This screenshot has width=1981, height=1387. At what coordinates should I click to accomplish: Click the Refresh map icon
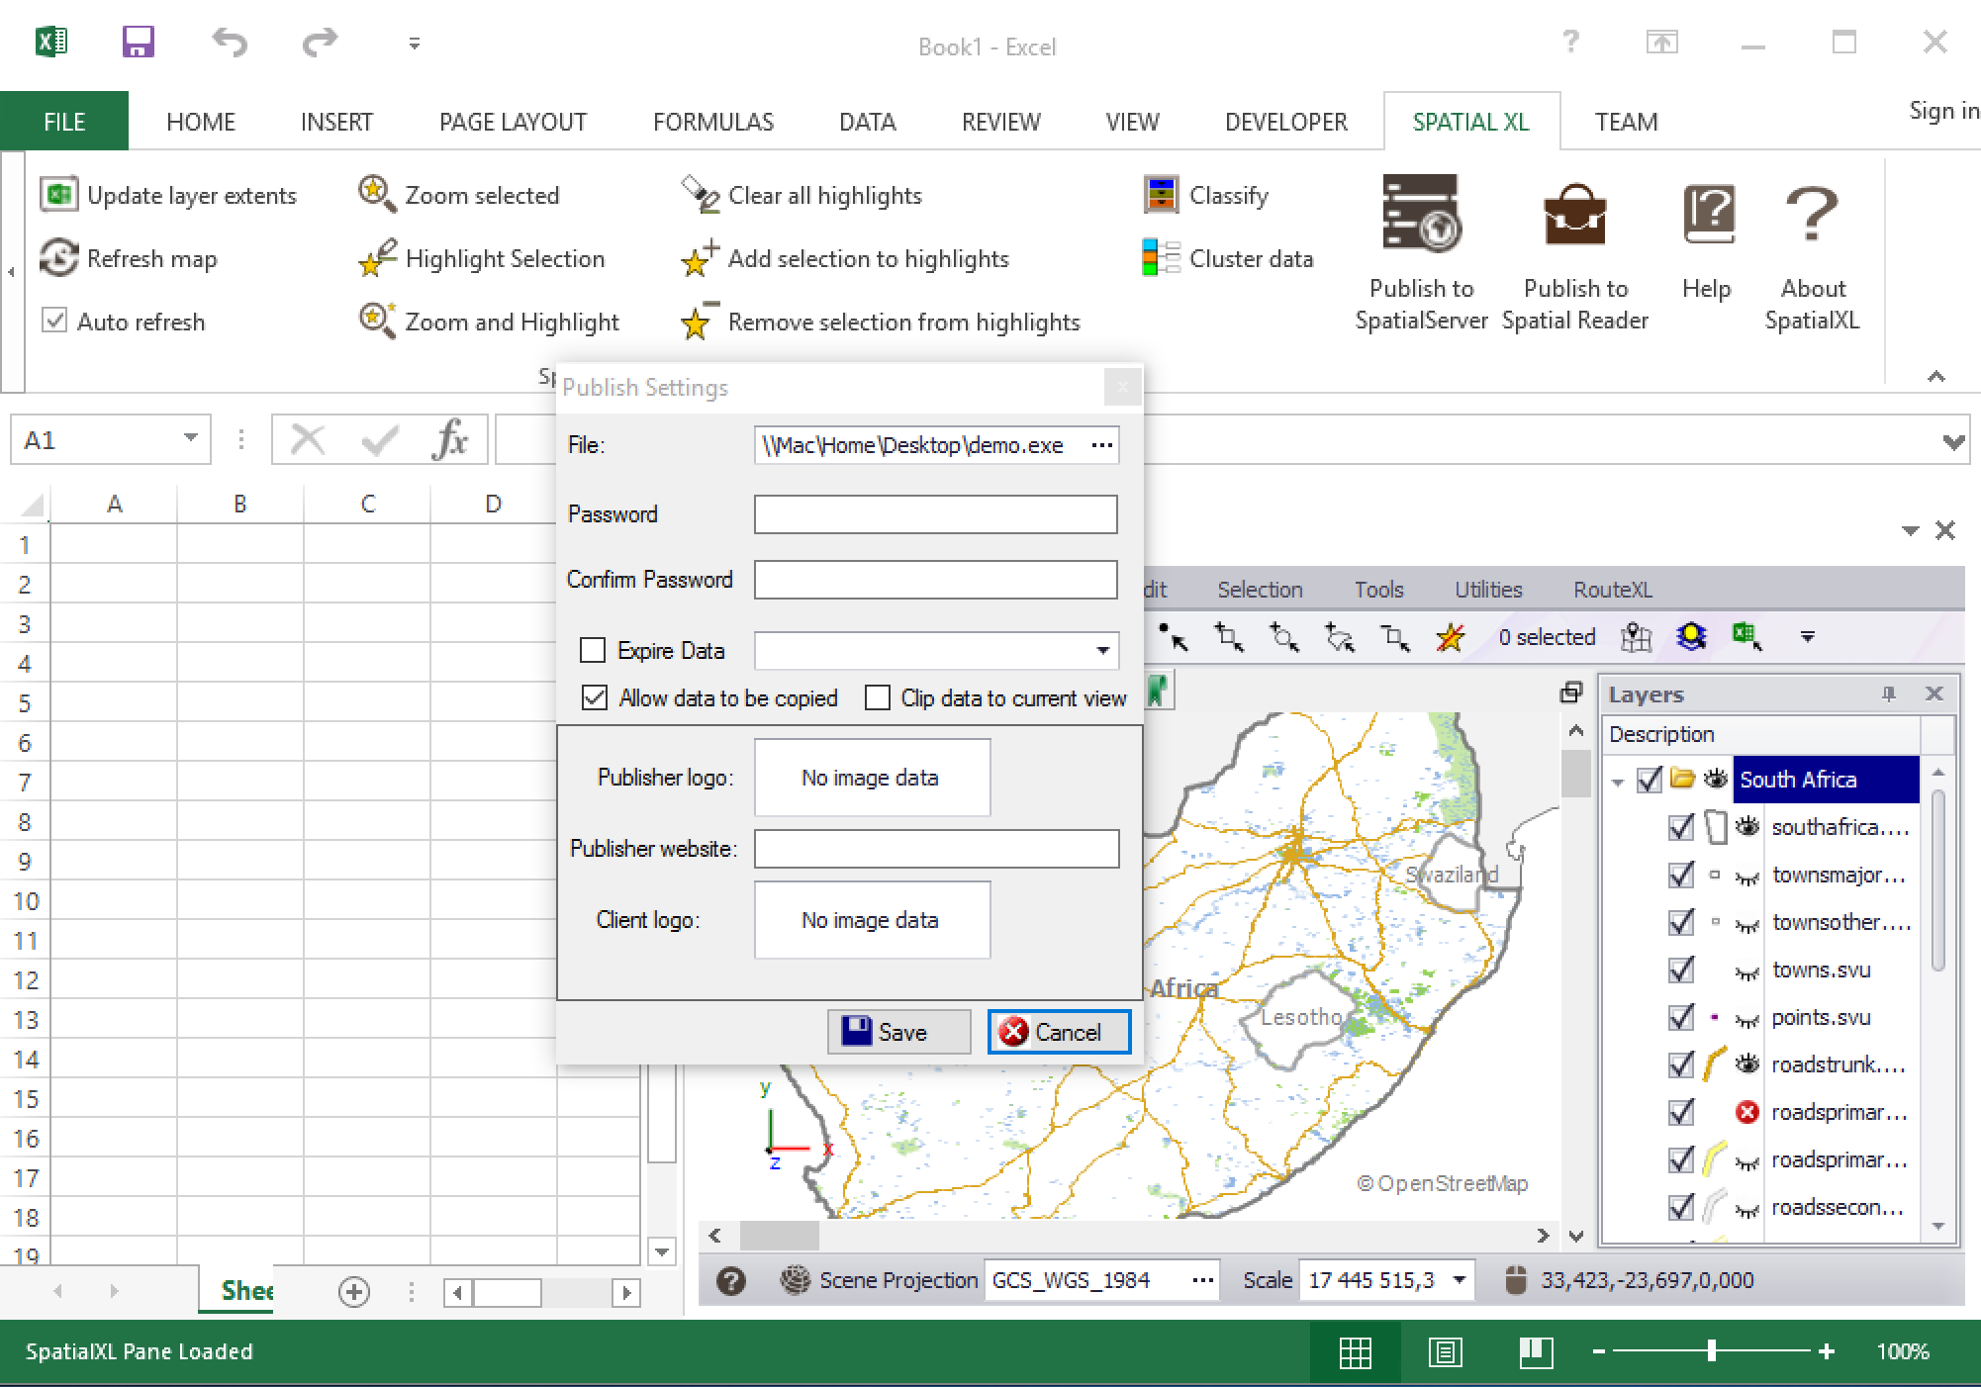coord(60,257)
